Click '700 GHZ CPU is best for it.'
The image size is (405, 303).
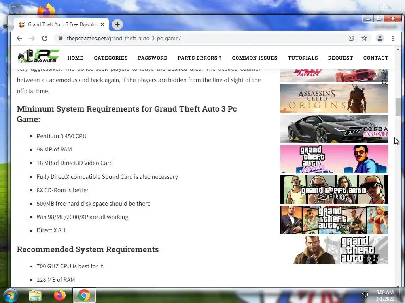(x=70, y=266)
